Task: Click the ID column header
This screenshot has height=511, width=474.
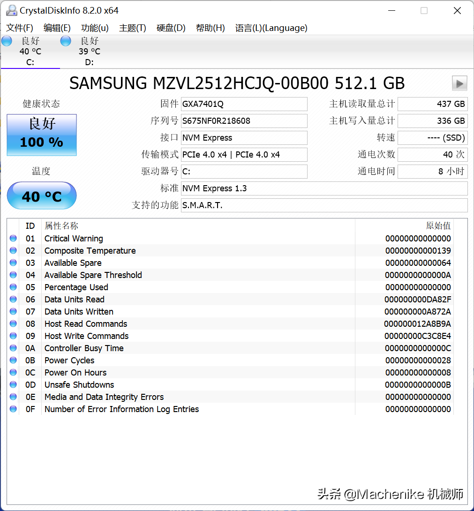Action: [30, 225]
